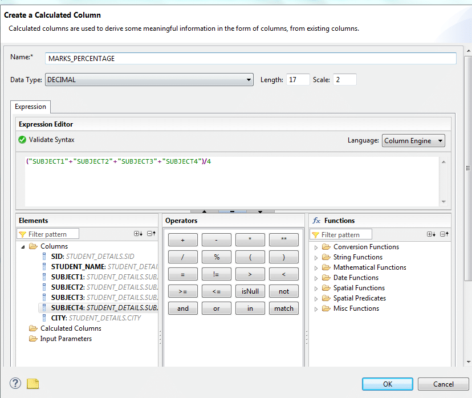Select the Calculated Columns folder
The width and height of the screenshot is (472, 398).
tap(70, 328)
